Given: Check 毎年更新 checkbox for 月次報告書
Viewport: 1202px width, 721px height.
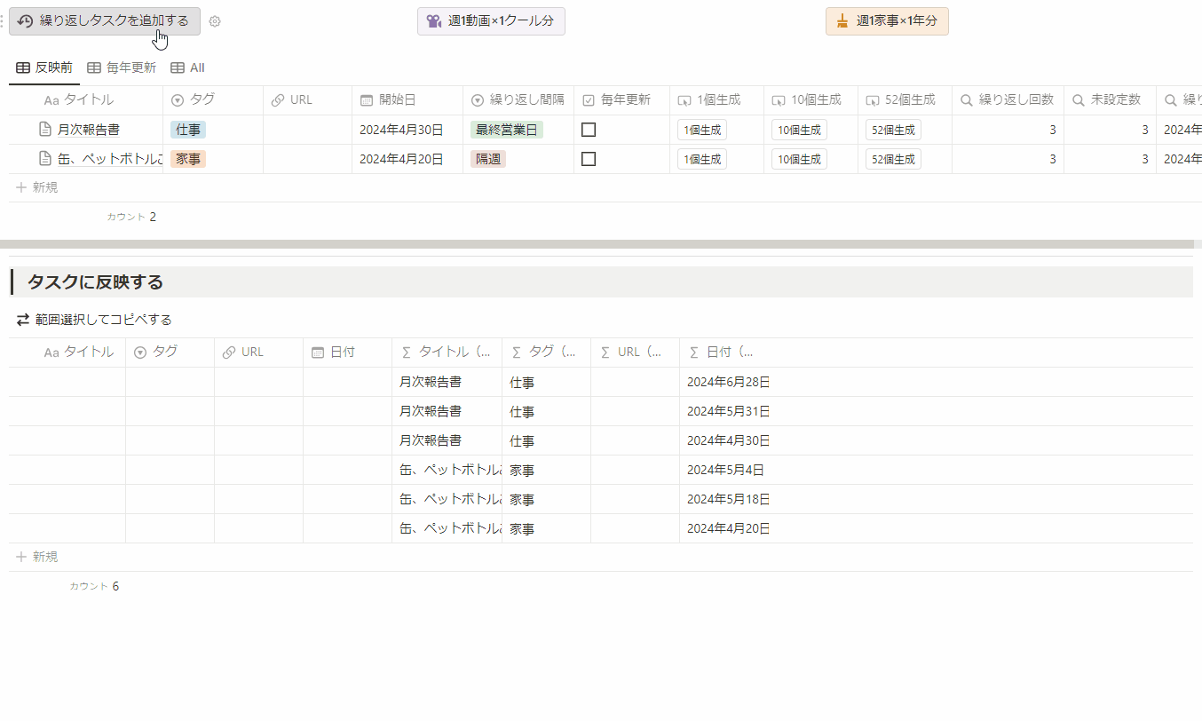Looking at the screenshot, I should (588, 130).
